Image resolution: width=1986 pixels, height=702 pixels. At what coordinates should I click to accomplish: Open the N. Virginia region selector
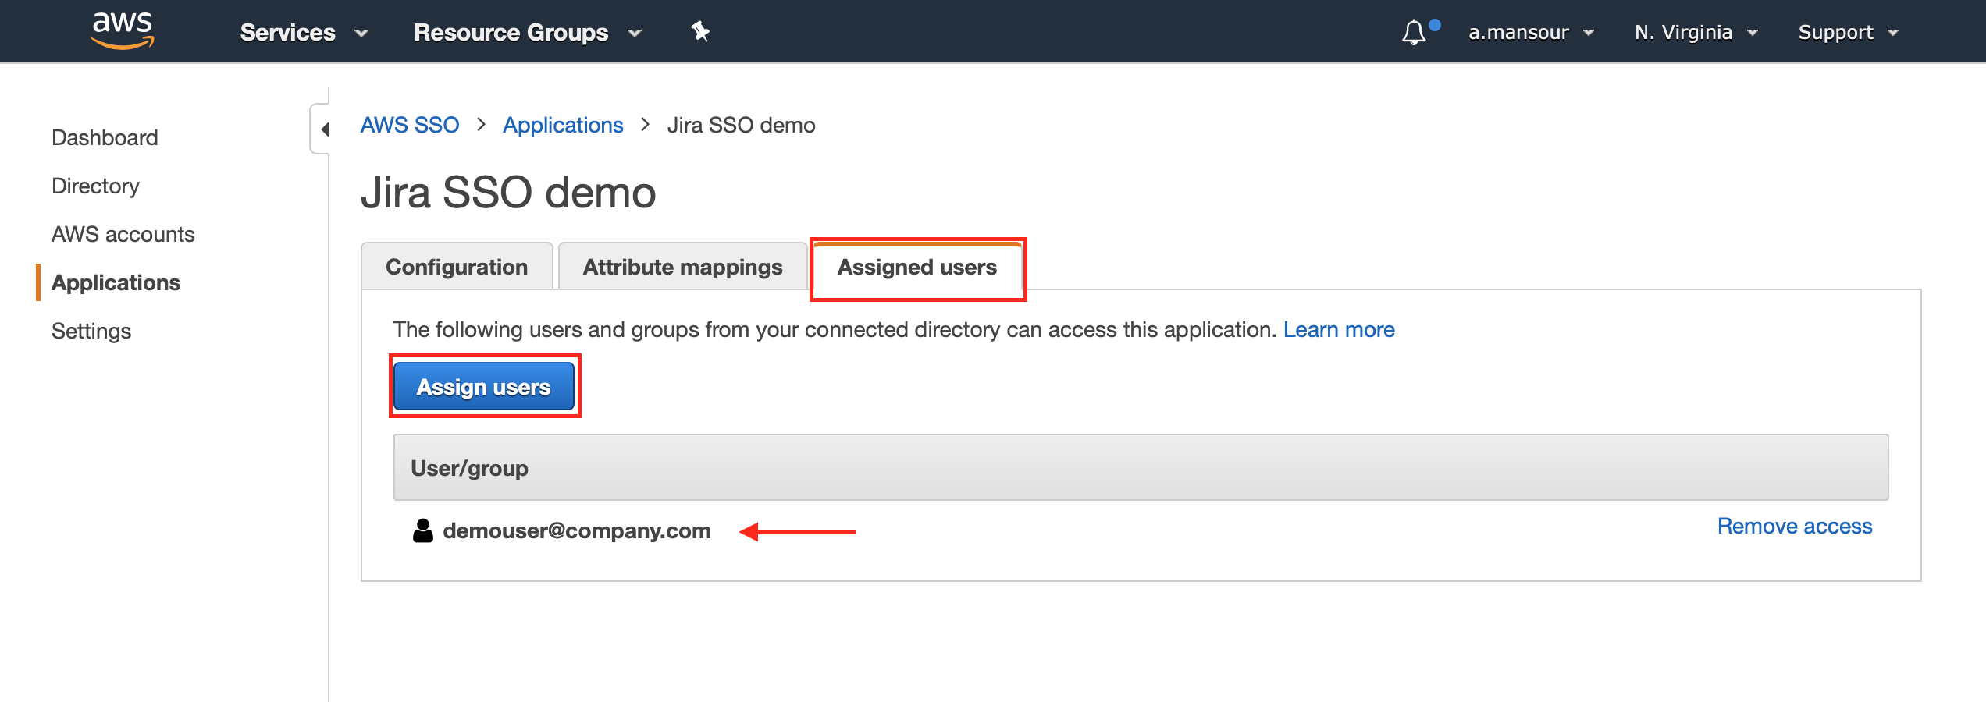point(1696,32)
